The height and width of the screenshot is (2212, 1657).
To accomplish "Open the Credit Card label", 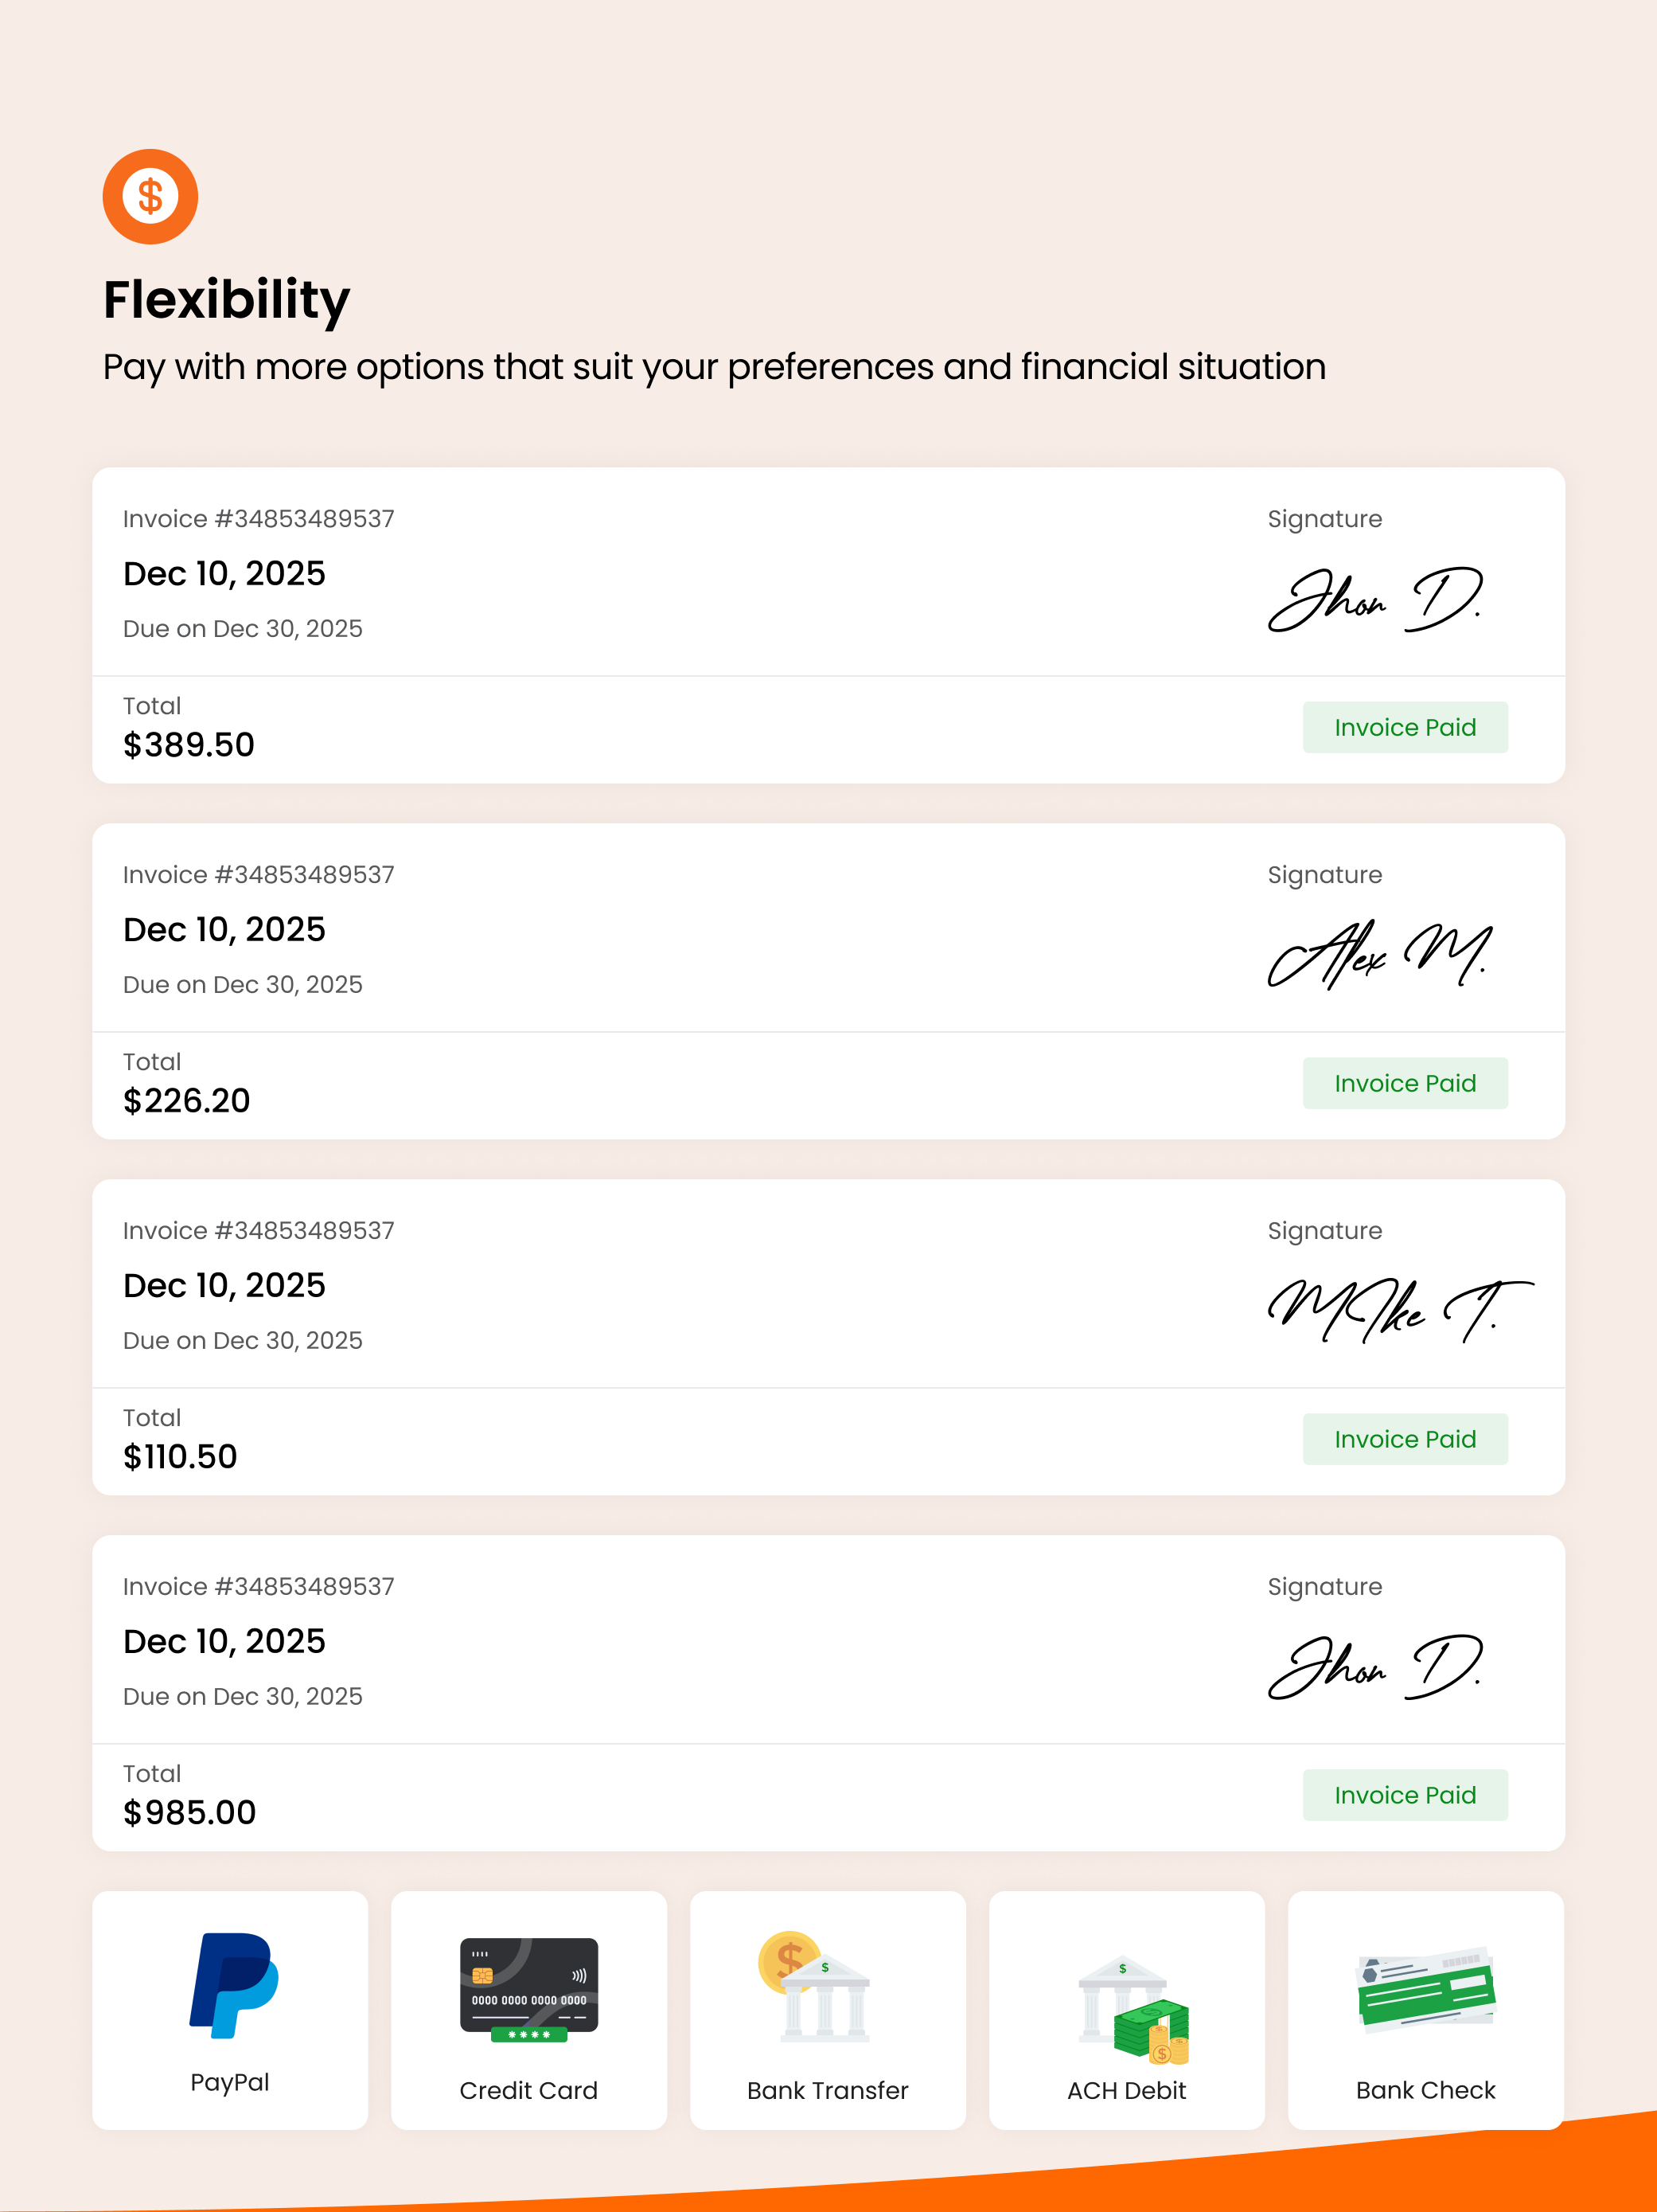I will [528, 2090].
